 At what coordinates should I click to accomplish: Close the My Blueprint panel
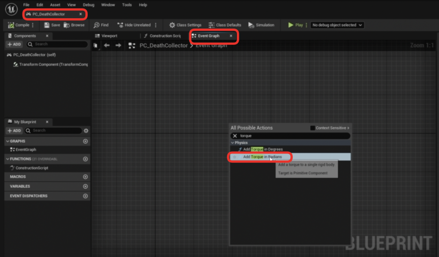click(x=47, y=122)
